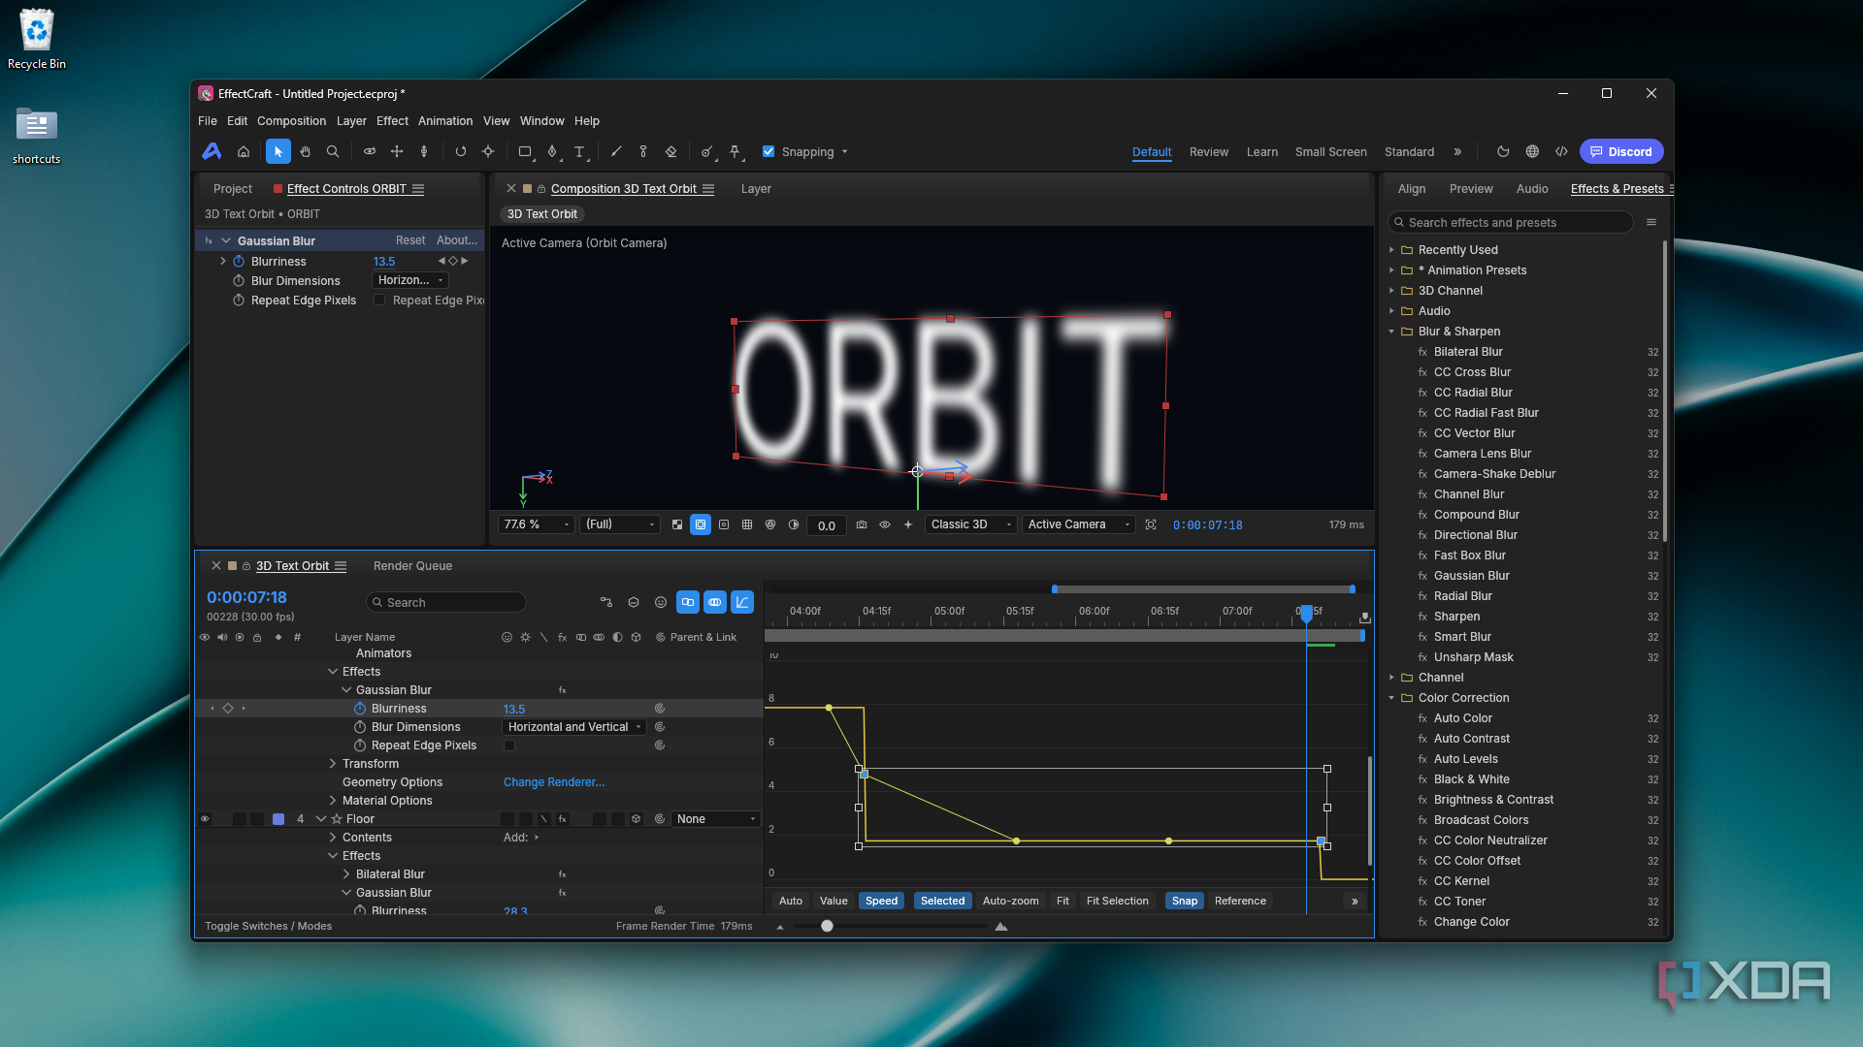Select the Puppet Pin tool
Image resolution: width=1863 pixels, height=1047 pixels.
735,152
